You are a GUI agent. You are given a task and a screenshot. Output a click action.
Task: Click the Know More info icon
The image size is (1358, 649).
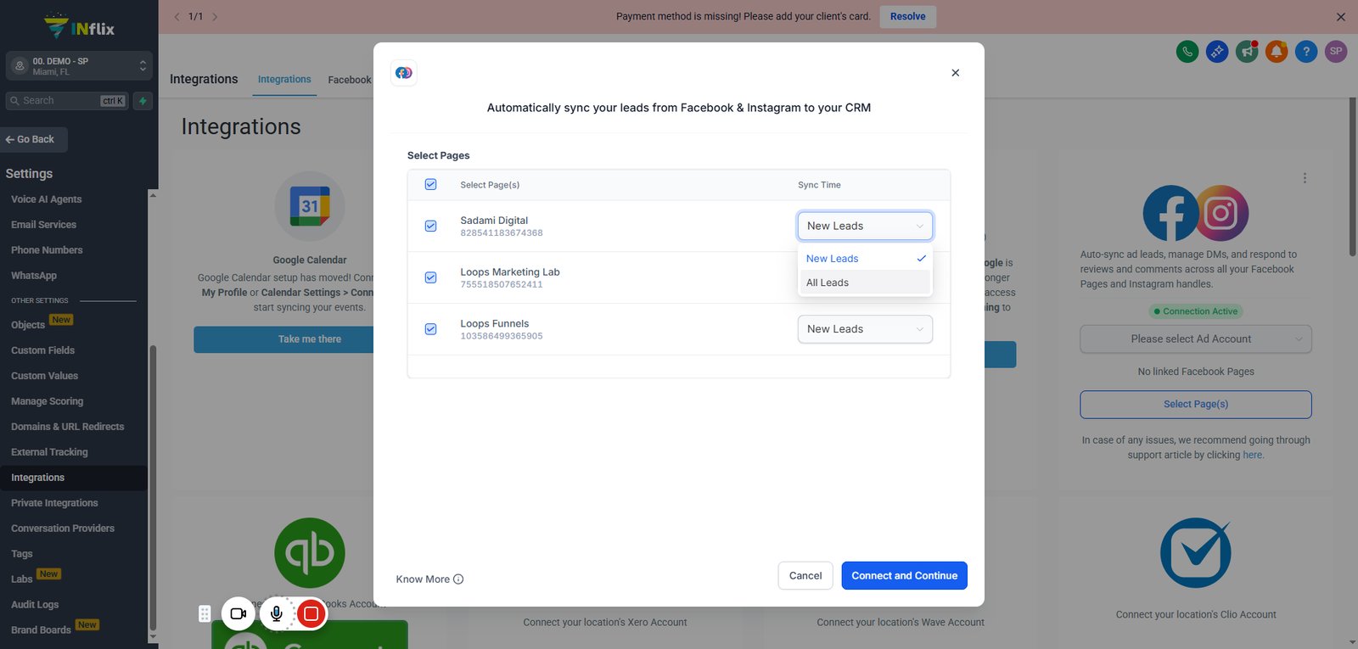[458, 579]
